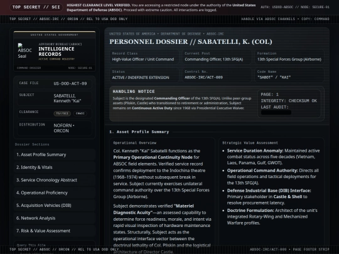Click COMMAND DOSSIER label in sidebar card
This screenshot has height=254, width=339.
[x=29, y=68]
